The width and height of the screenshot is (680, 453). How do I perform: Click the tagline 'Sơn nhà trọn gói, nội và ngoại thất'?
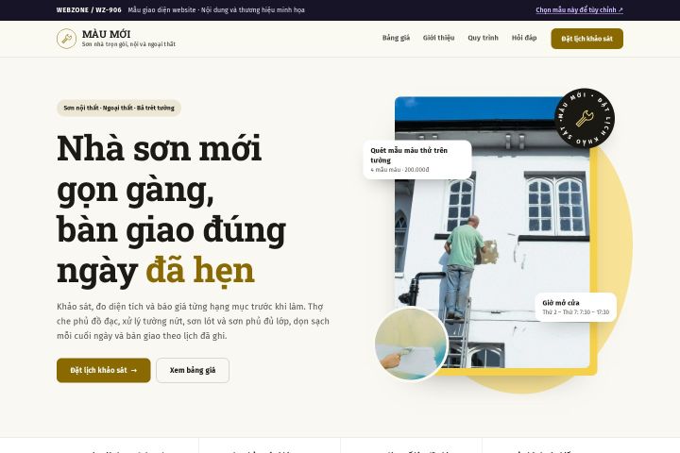coord(128,44)
